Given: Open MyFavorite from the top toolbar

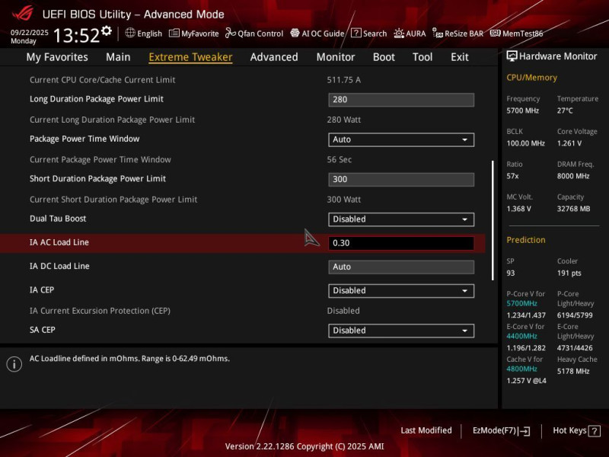Looking at the screenshot, I should click(x=194, y=34).
